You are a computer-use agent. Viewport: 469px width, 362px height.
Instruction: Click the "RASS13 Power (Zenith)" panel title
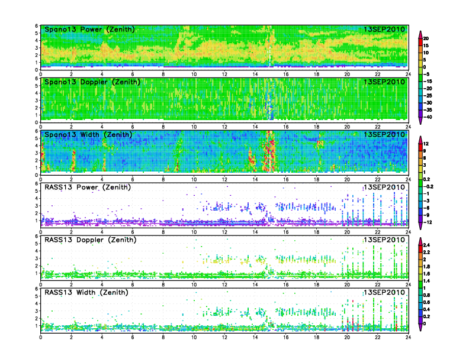coord(87,188)
